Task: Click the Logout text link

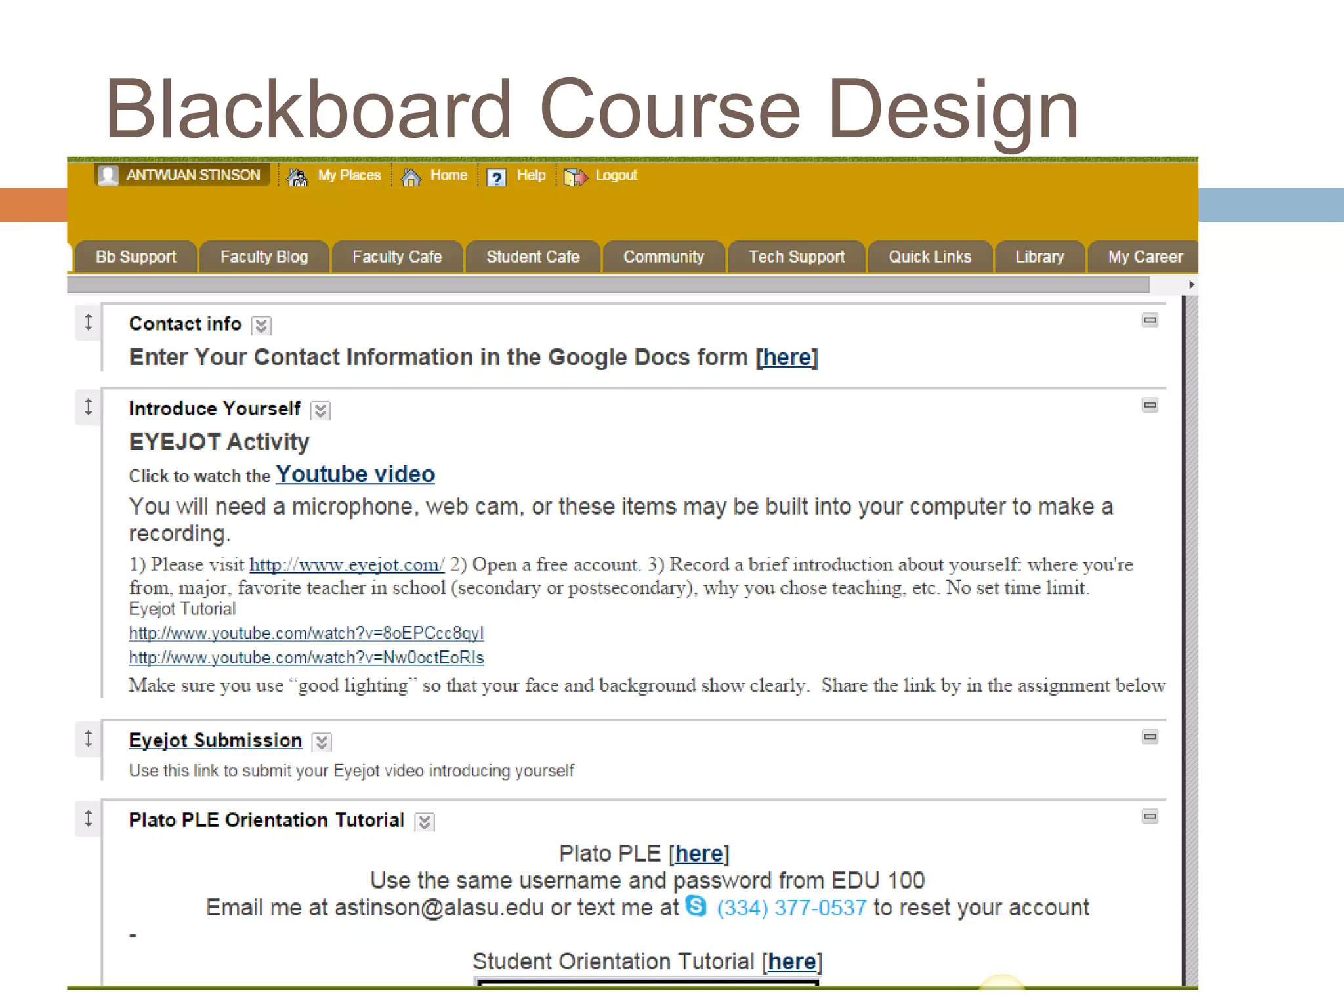Action: pos(616,175)
